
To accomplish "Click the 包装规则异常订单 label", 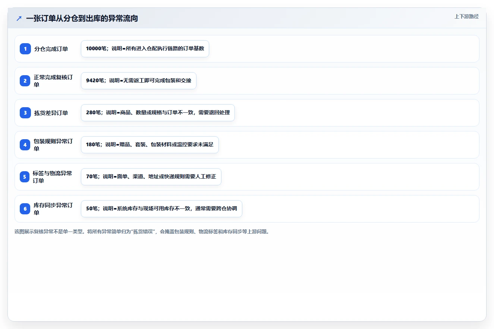I will [x=53, y=145].
